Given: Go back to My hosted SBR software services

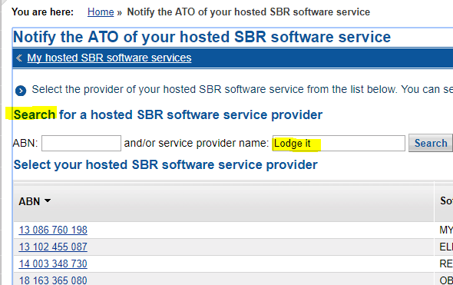Looking at the screenshot, I should 109,58.
